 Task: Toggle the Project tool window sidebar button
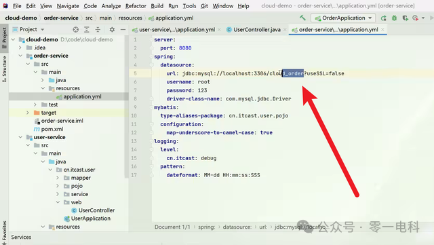pyautogui.click(x=4, y=38)
